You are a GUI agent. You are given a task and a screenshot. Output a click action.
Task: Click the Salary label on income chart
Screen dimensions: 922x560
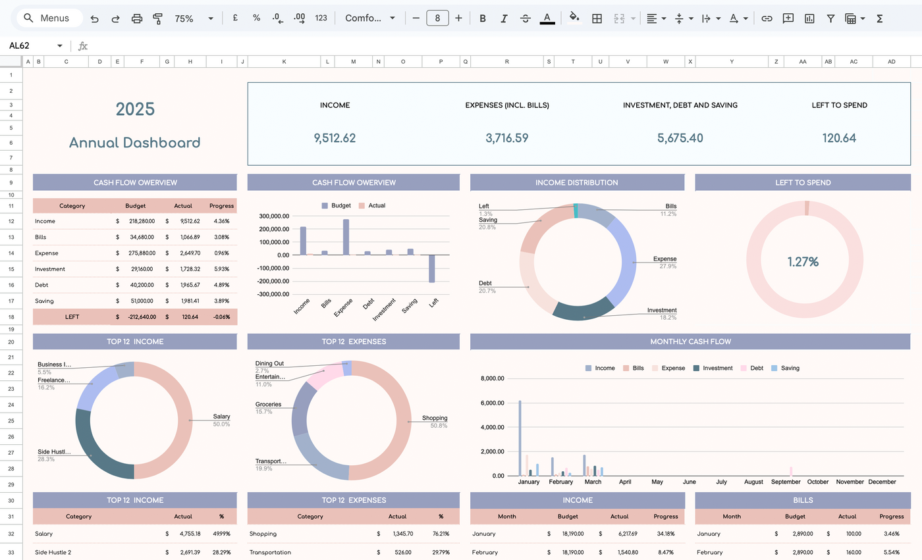click(221, 417)
